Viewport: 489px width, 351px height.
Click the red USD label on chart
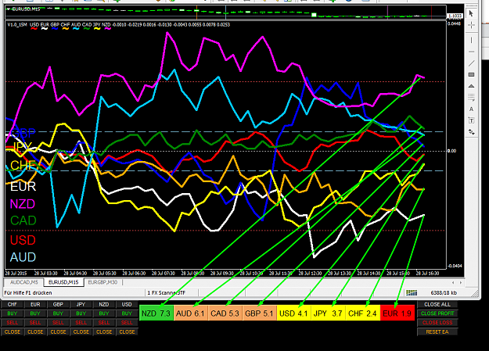tap(23, 240)
